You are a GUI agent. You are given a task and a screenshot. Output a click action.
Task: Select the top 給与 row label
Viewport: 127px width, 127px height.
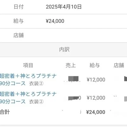coord(18,21)
